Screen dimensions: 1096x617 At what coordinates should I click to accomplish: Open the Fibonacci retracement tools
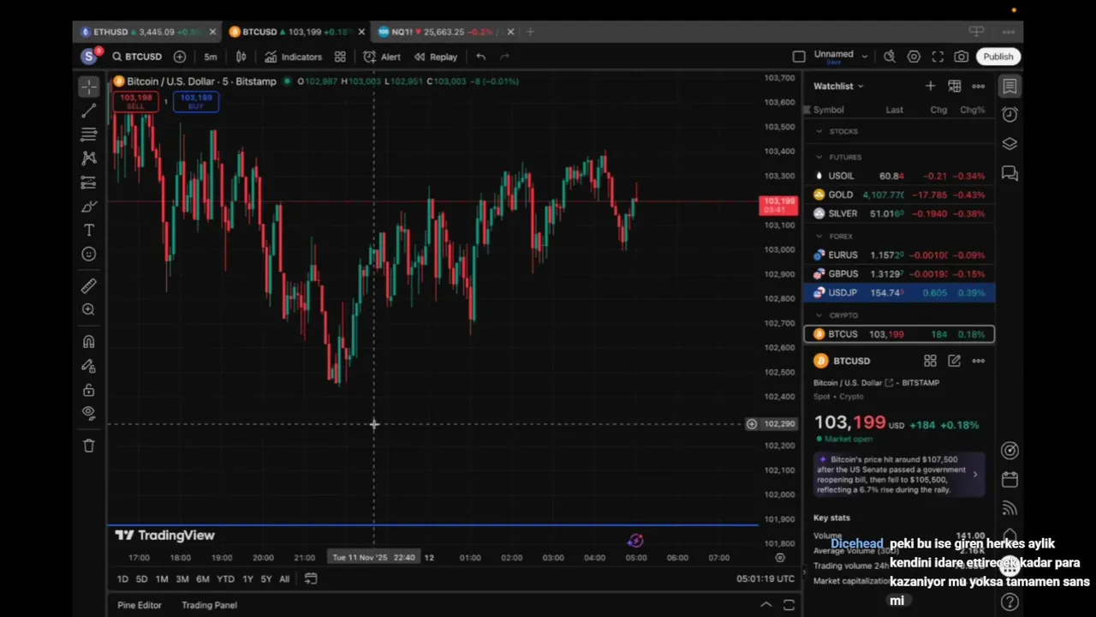click(x=89, y=135)
